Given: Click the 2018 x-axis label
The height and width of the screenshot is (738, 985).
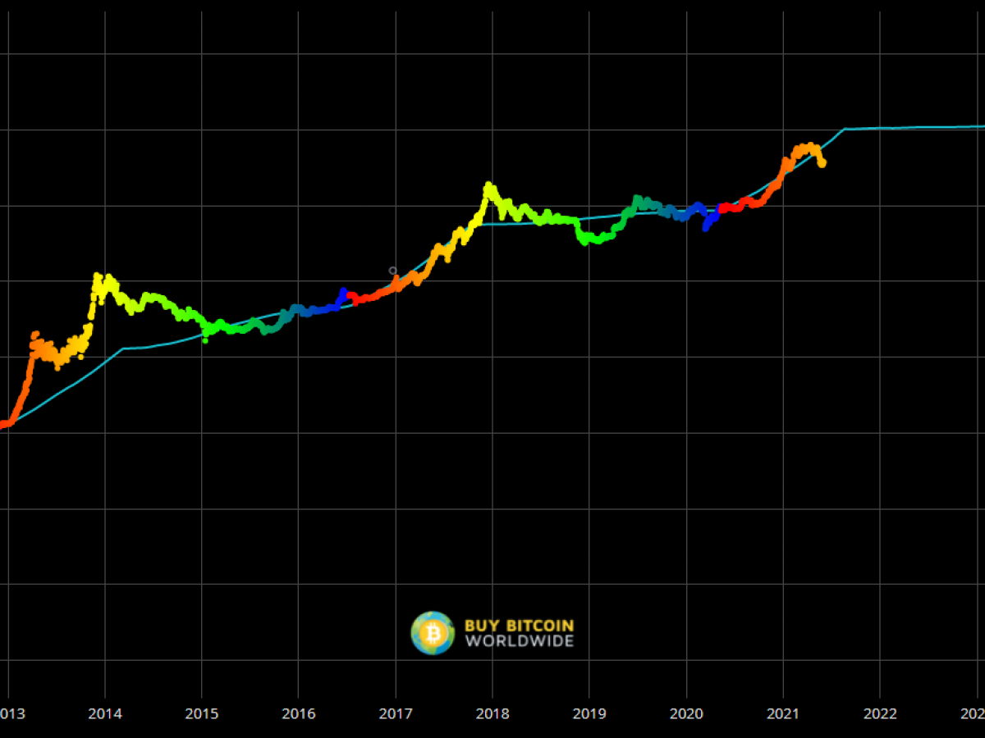Looking at the screenshot, I should click(492, 713).
